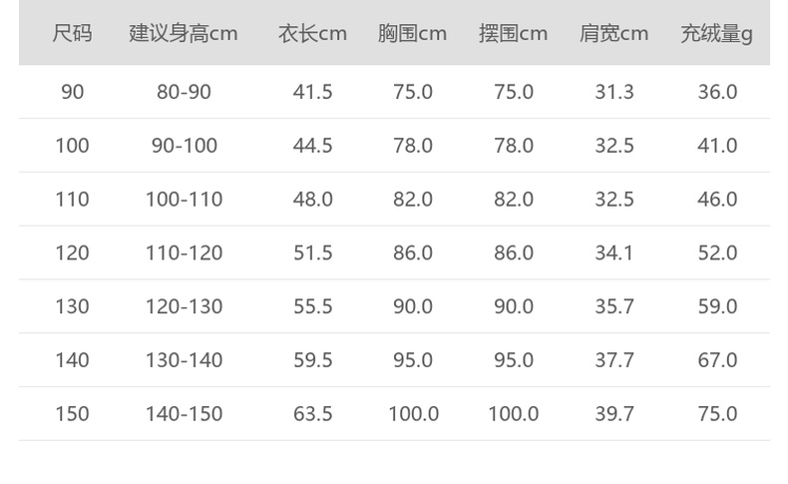This screenshot has height=484, width=788.
Task: Click the 90-100 suggested height cell
Action: point(184,146)
